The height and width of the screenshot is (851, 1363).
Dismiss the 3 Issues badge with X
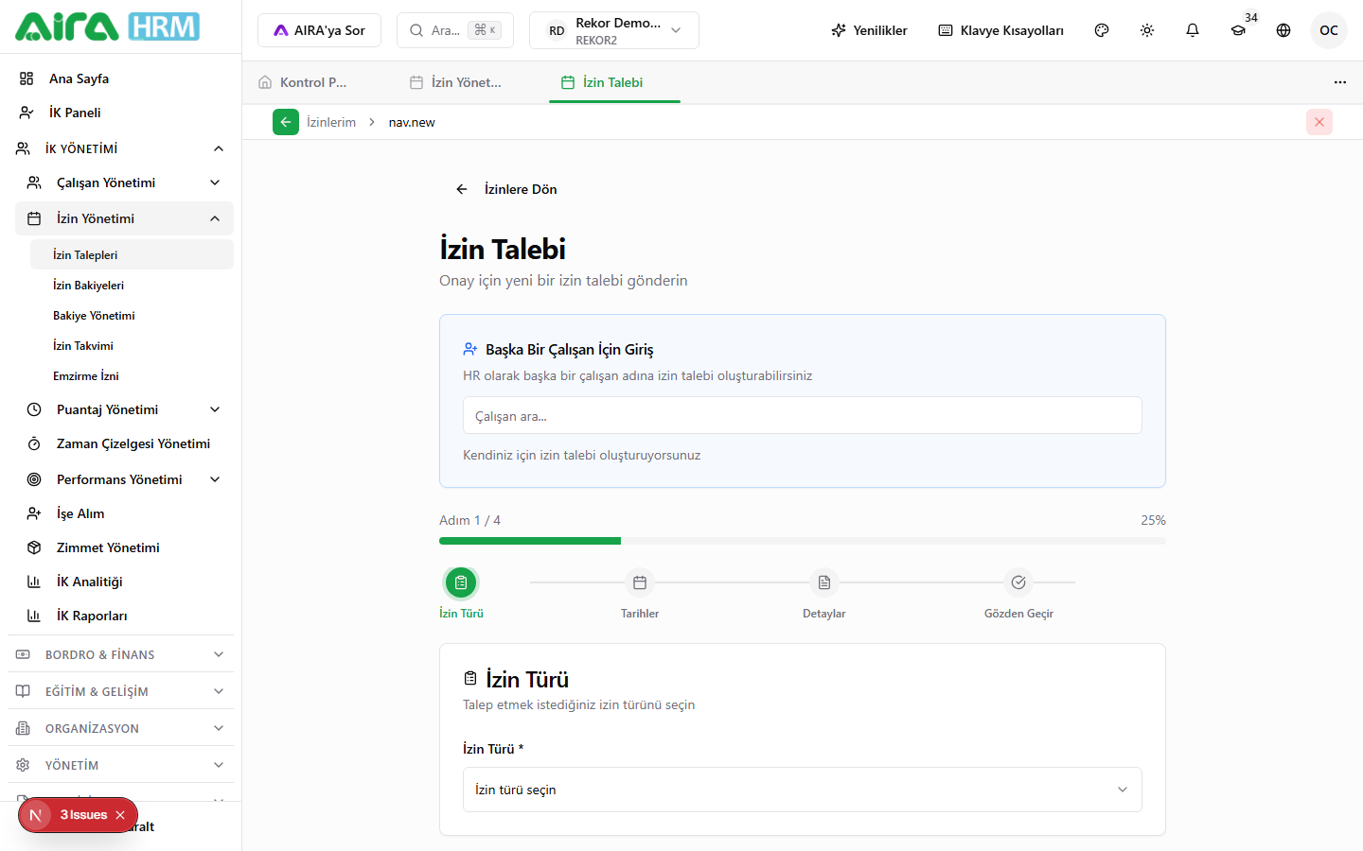click(x=120, y=815)
